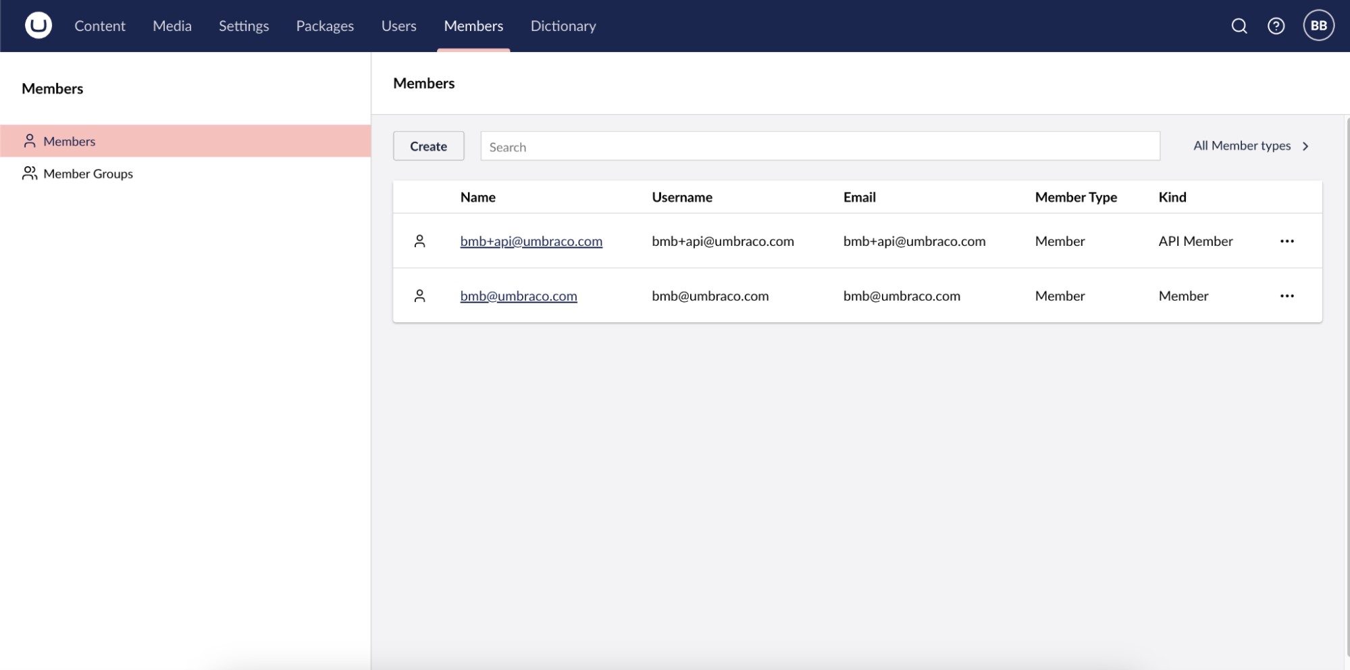
Task: Click the Umbraco logo
Action: pyautogui.click(x=37, y=26)
